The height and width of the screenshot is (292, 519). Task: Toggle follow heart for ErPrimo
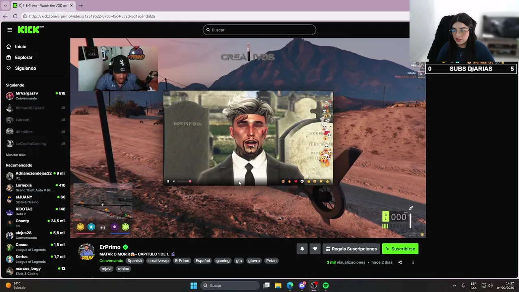[x=315, y=249]
